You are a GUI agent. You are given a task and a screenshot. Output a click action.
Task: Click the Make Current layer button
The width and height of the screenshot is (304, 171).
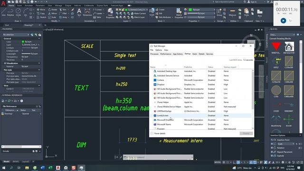click(138, 13)
